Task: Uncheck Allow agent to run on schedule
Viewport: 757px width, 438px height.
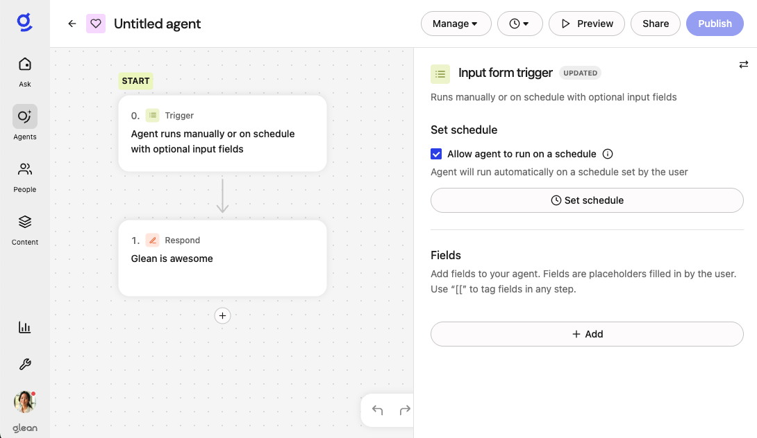Action: tap(436, 154)
